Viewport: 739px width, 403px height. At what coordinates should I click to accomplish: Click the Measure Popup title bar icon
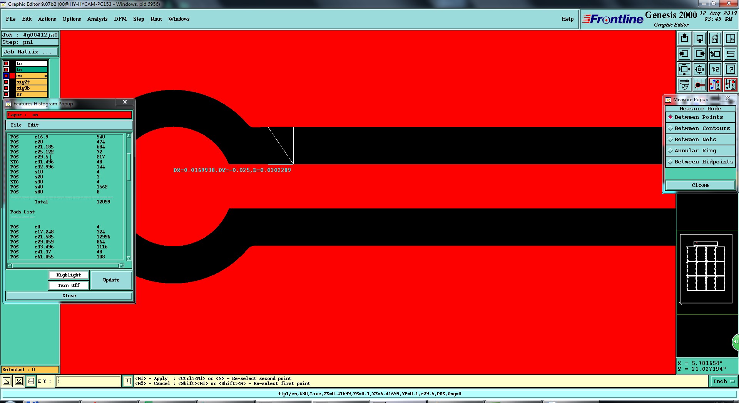coord(668,100)
